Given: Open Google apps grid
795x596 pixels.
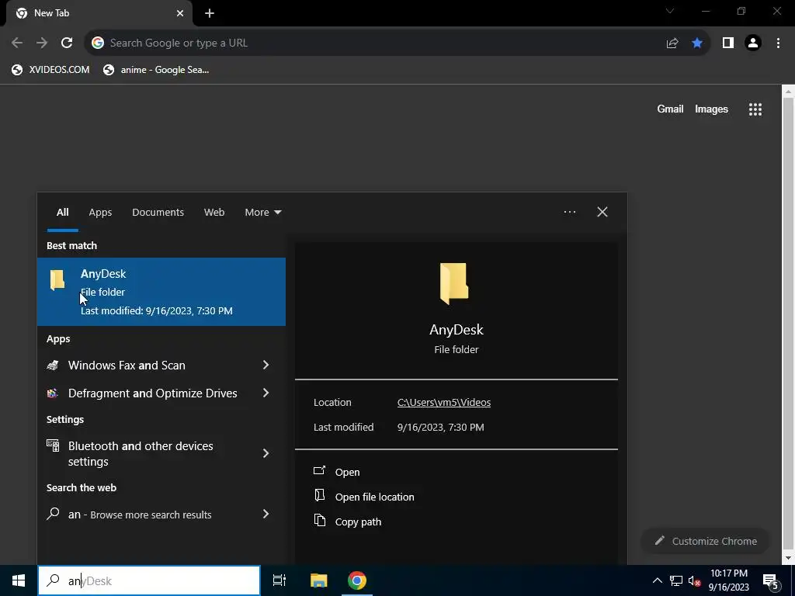Looking at the screenshot, I should point(755,109).
